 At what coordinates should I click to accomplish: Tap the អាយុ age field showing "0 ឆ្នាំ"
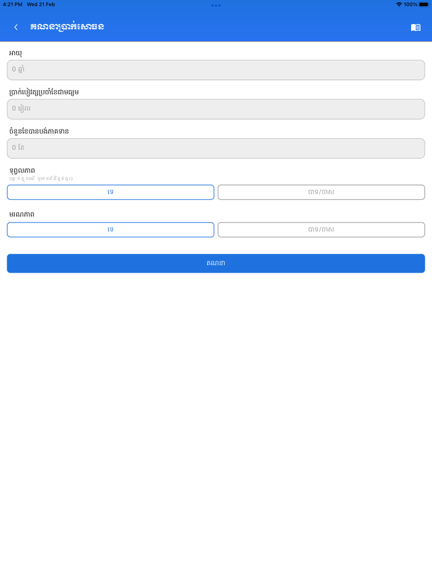click(x=216, y=70)
